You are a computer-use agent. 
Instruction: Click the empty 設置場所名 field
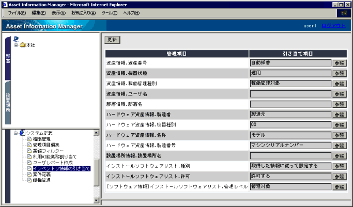290,156
